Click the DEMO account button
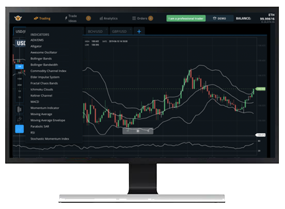This screenshot has width=285, height=209. (219, 19)
